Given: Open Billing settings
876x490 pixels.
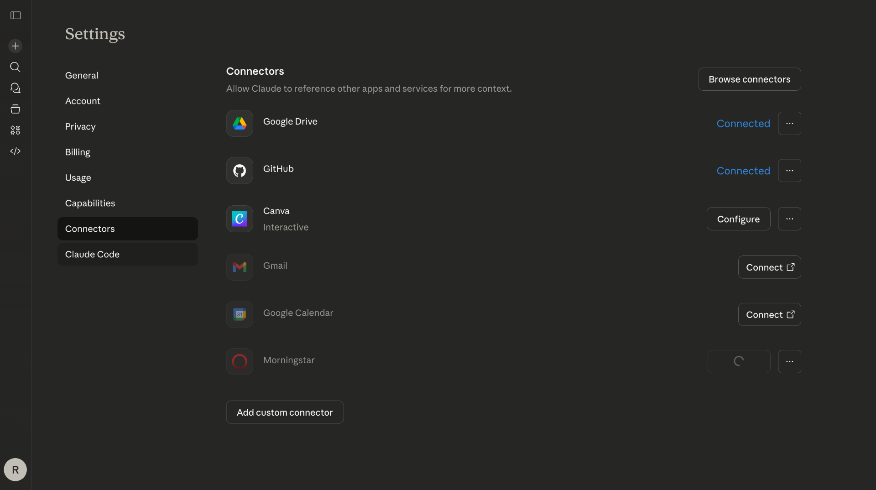Looking at the screenshot, I should click(128, 152).
